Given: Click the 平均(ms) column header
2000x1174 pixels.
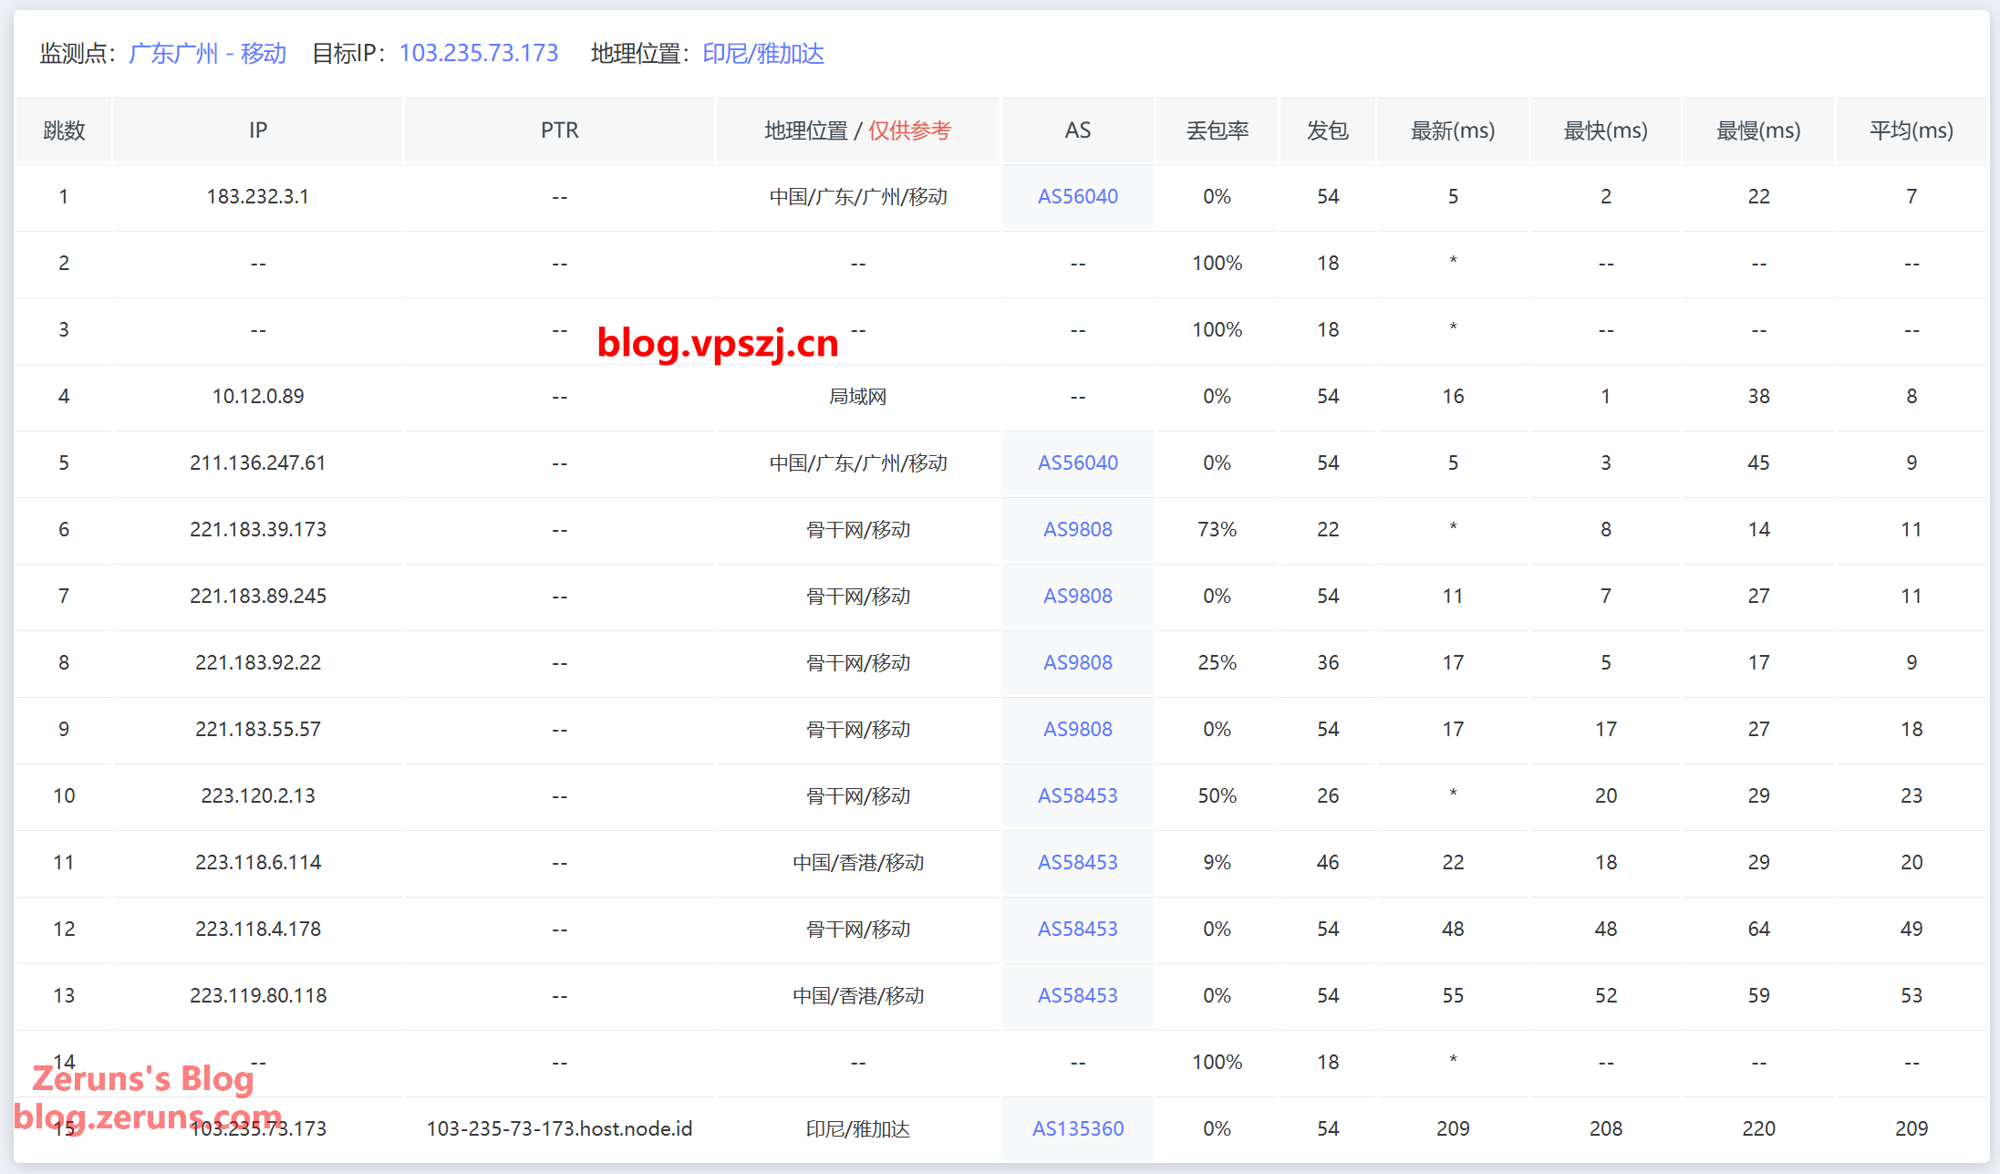Looking at the screenshot, I should click(x=1911, y=130).
